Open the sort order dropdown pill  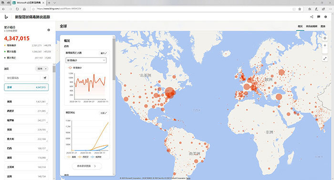point(42,69)
